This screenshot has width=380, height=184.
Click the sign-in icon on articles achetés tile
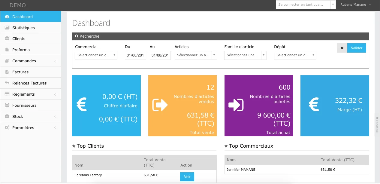click(236, 105)
